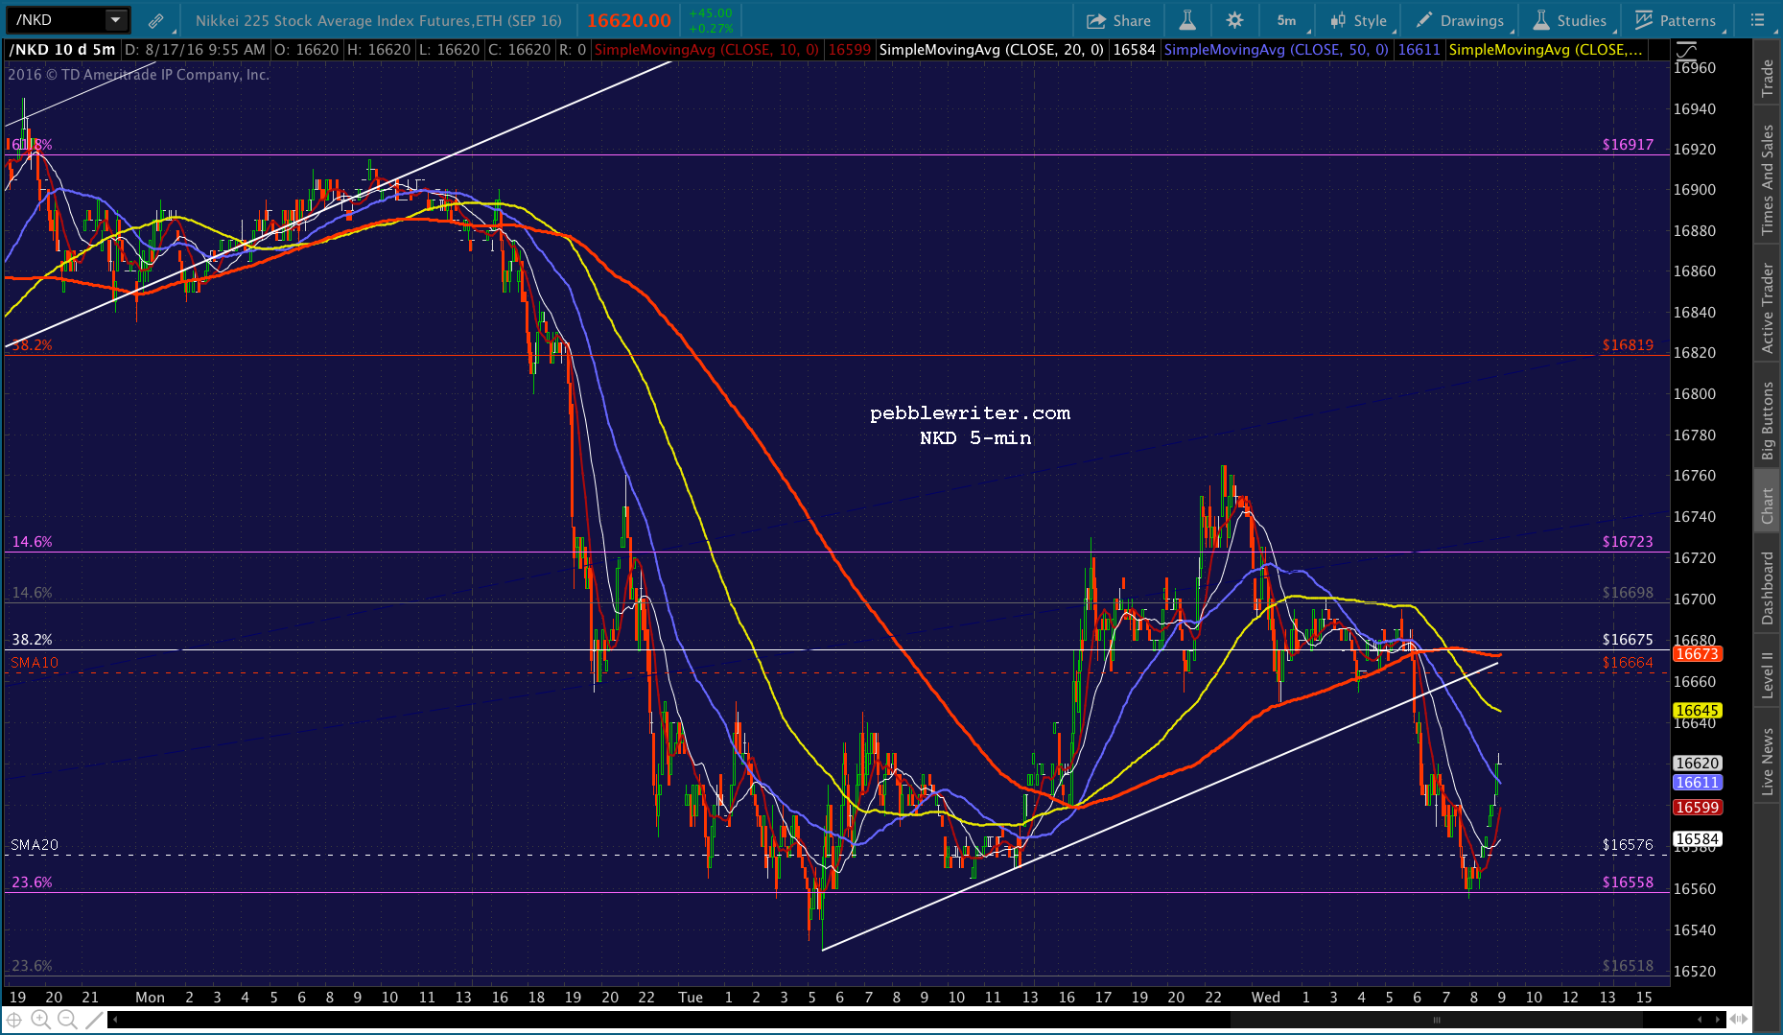Click the $16558 magenta price level label
The height and width of the screenshot is (1035, 1783).
1628,882
